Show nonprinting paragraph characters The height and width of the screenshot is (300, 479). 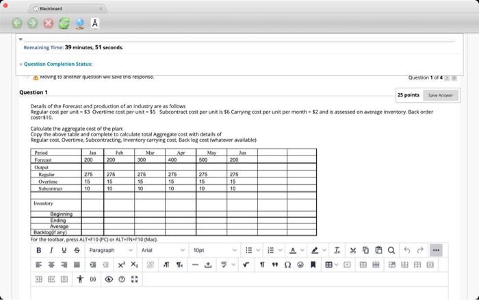click(x=262, y=265)
